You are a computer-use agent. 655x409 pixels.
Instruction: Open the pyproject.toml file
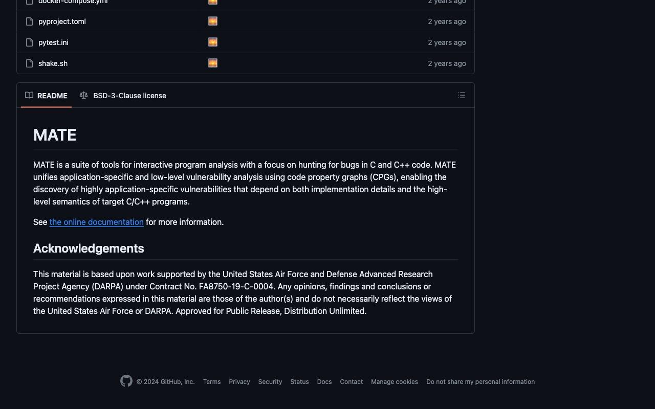pyautogui.click(x=62, y=21)
